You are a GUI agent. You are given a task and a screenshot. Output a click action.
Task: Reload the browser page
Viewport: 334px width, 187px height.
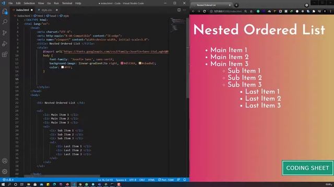click(204, 11)
